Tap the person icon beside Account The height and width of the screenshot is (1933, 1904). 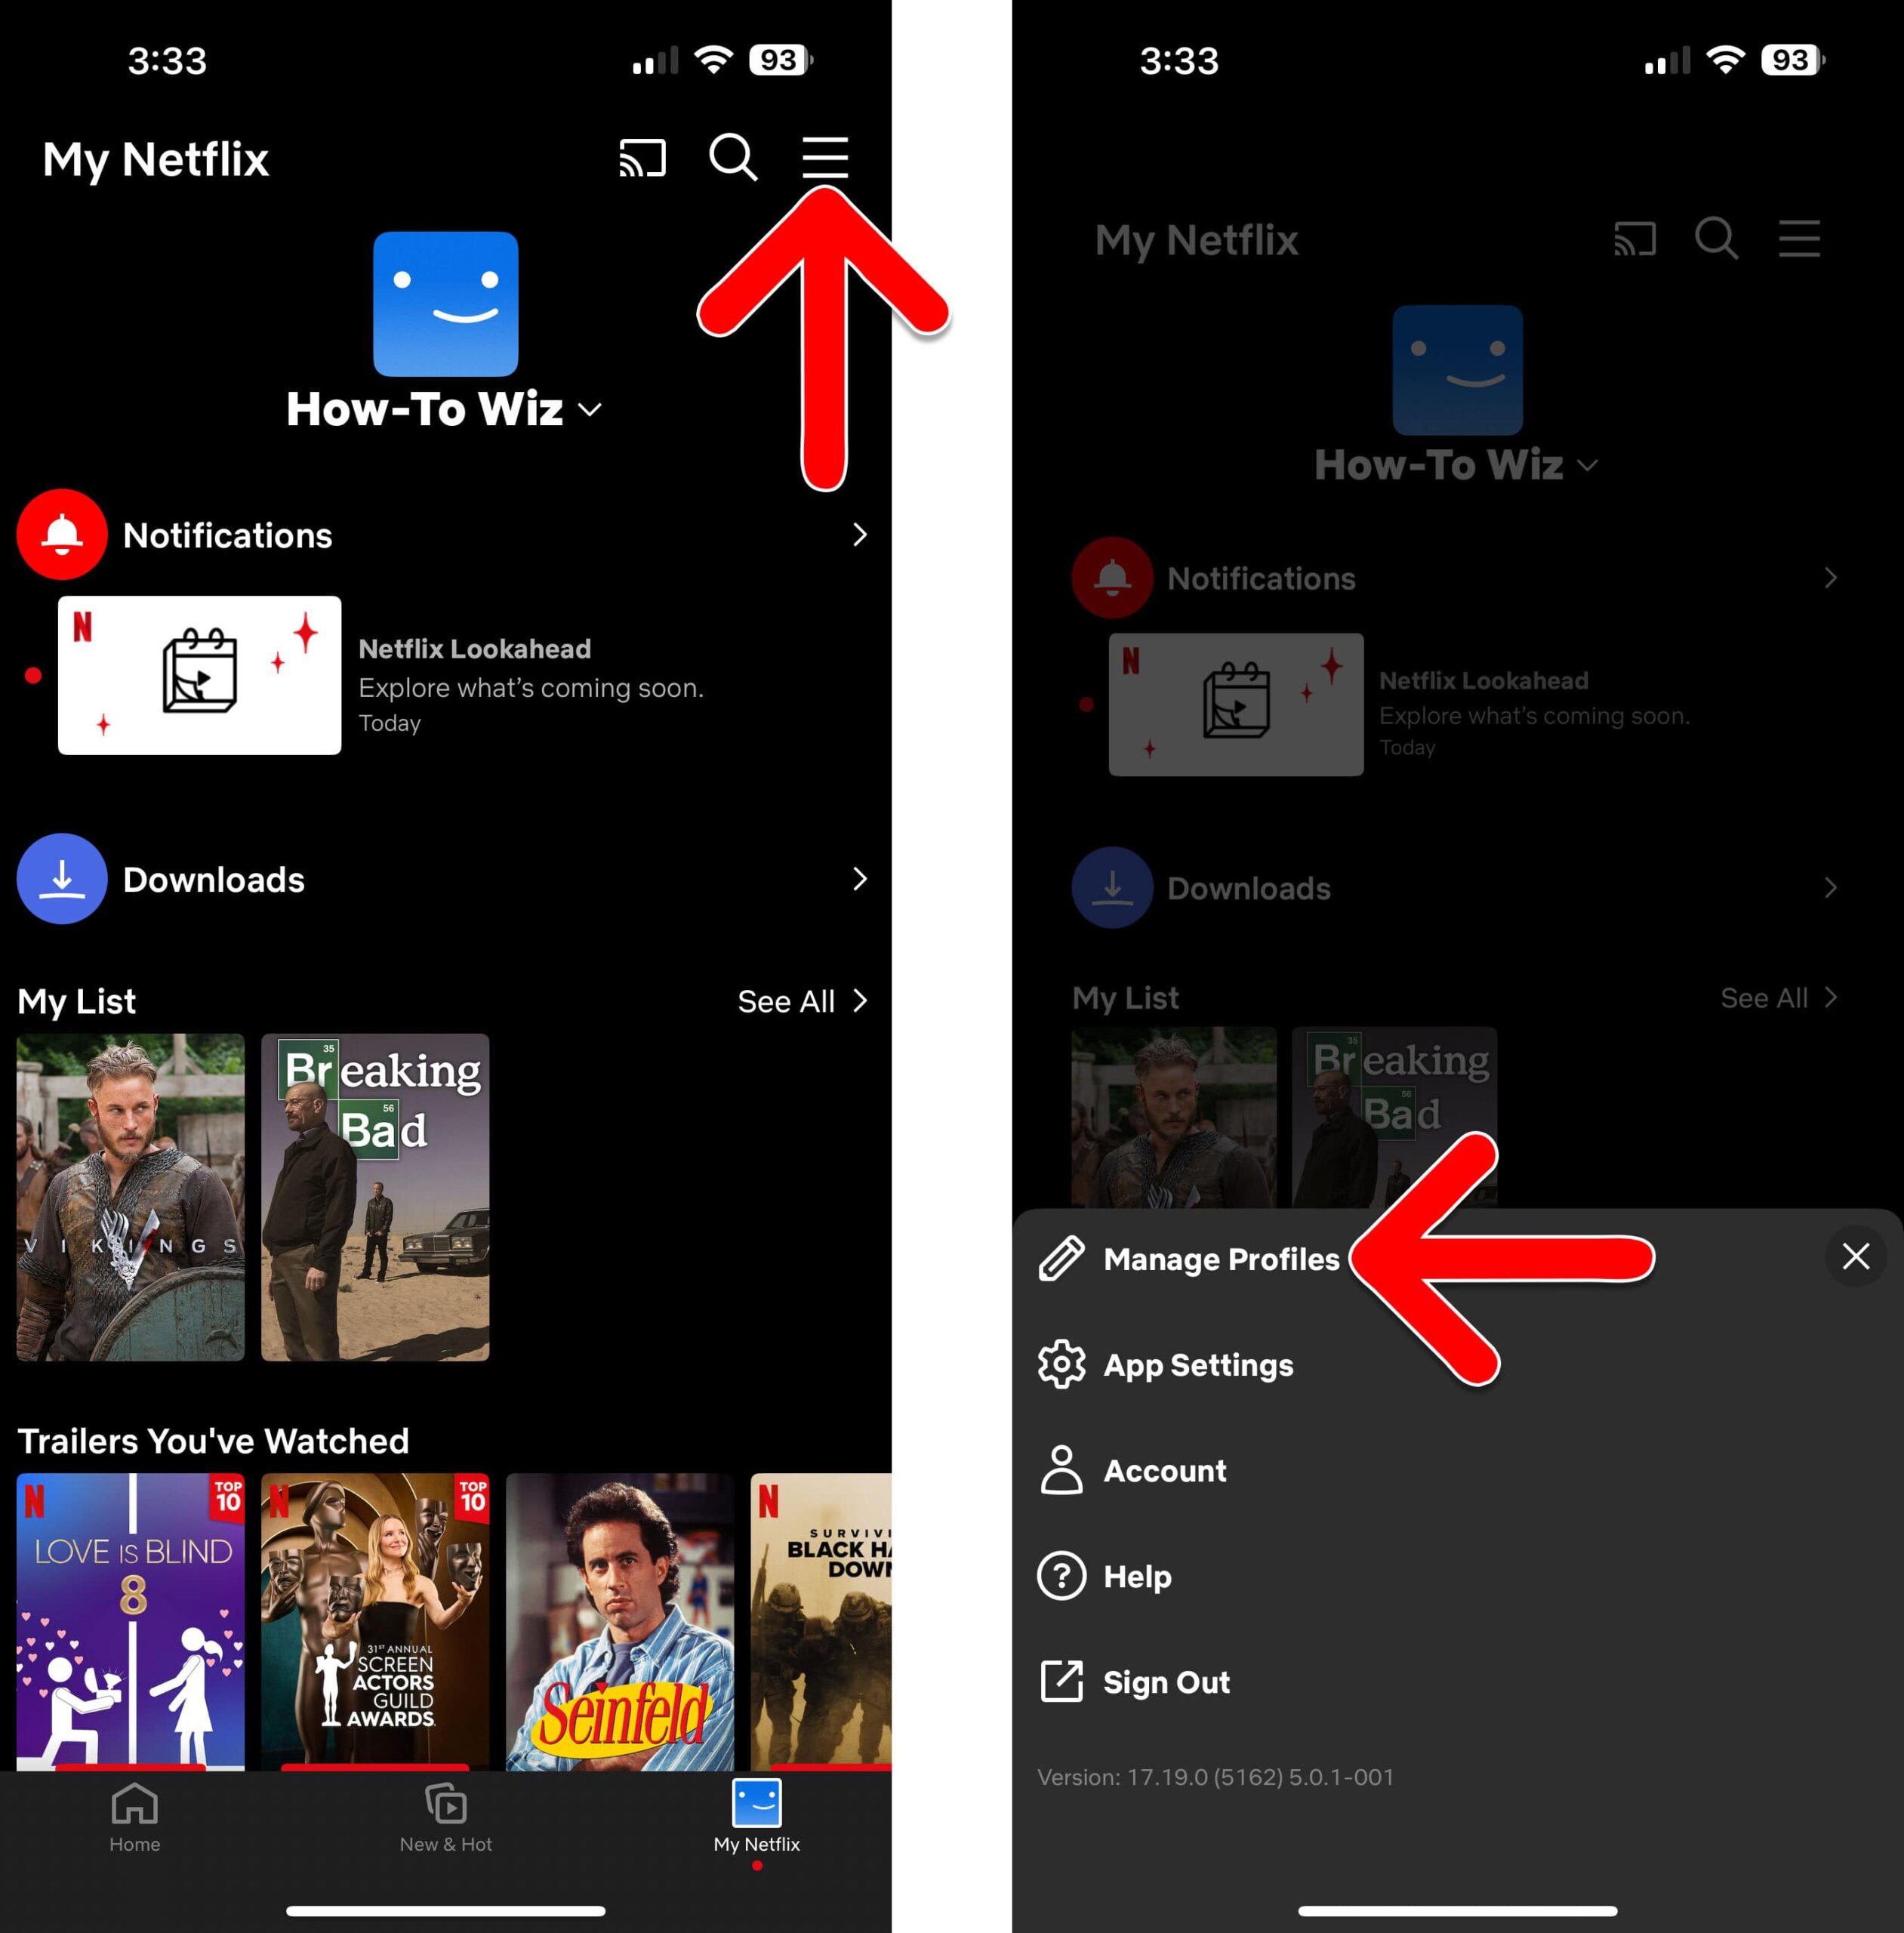(x=1061, y=1470)
